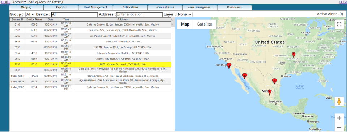Click the red marker near Laredo Texas
The height and width of the screenshot is (132, 347).
pos(274,81)
